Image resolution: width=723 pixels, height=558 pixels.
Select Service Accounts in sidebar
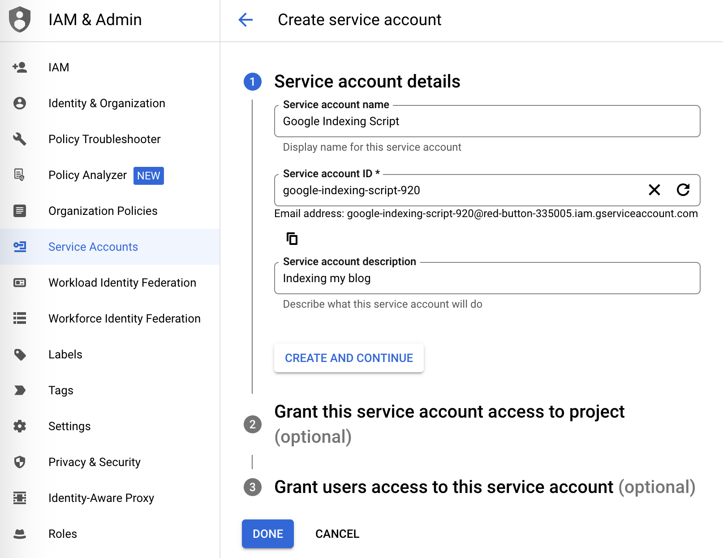click(x=110, y=247)
